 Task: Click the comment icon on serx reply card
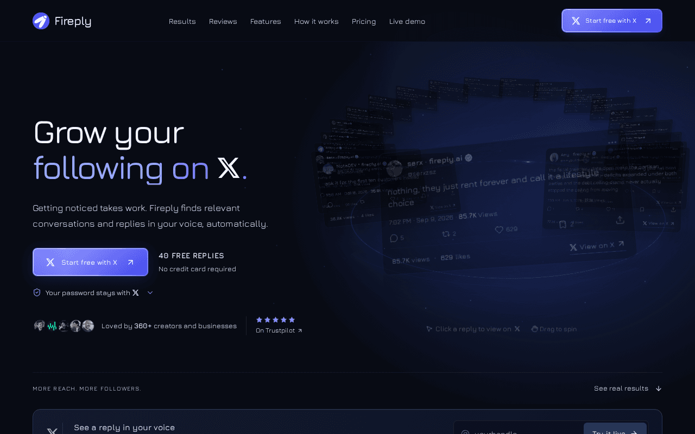[x=394, y=238]
